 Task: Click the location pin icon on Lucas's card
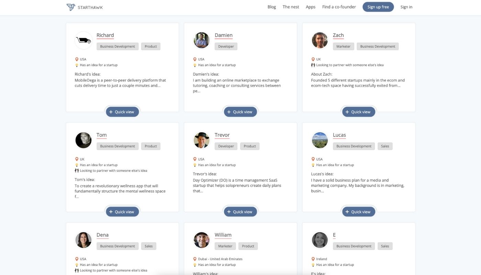[313, 159]
